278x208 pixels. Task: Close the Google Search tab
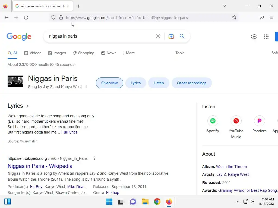coord(68,6)
